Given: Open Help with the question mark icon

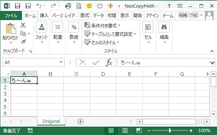Looking at the screenshot, I should [x=169, y=6].
